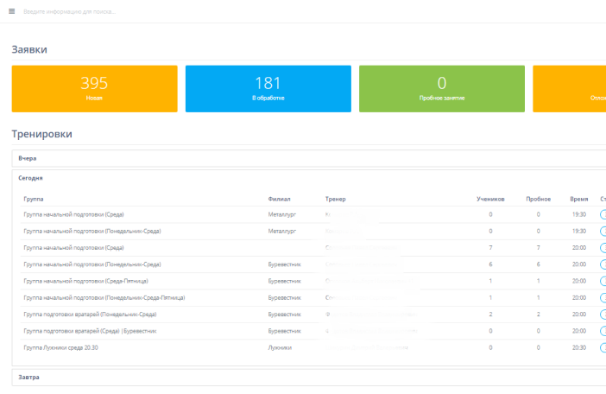This screenshot has width=606, height=394.
Task: Sort table by Группа column header
Action: [34, 199]
